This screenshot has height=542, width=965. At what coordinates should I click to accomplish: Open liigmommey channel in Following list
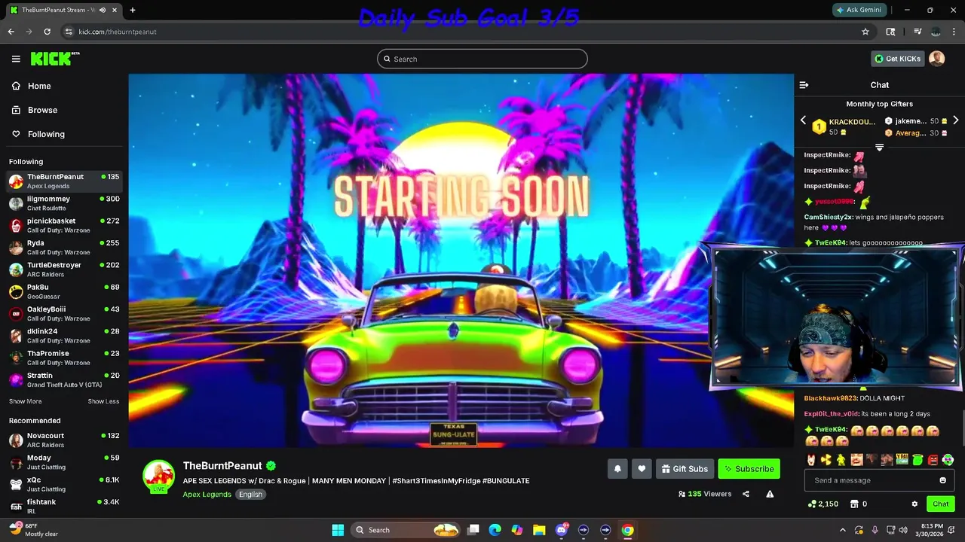tap(64, 203)
